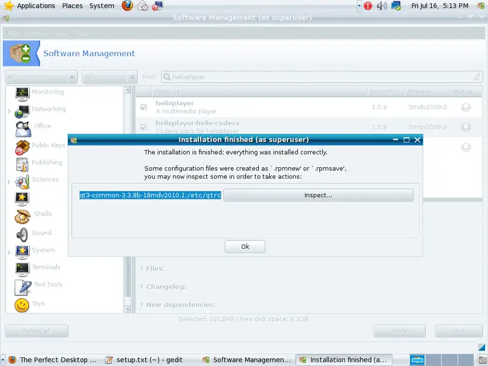Click the Apply button

(x=400, y=331)
